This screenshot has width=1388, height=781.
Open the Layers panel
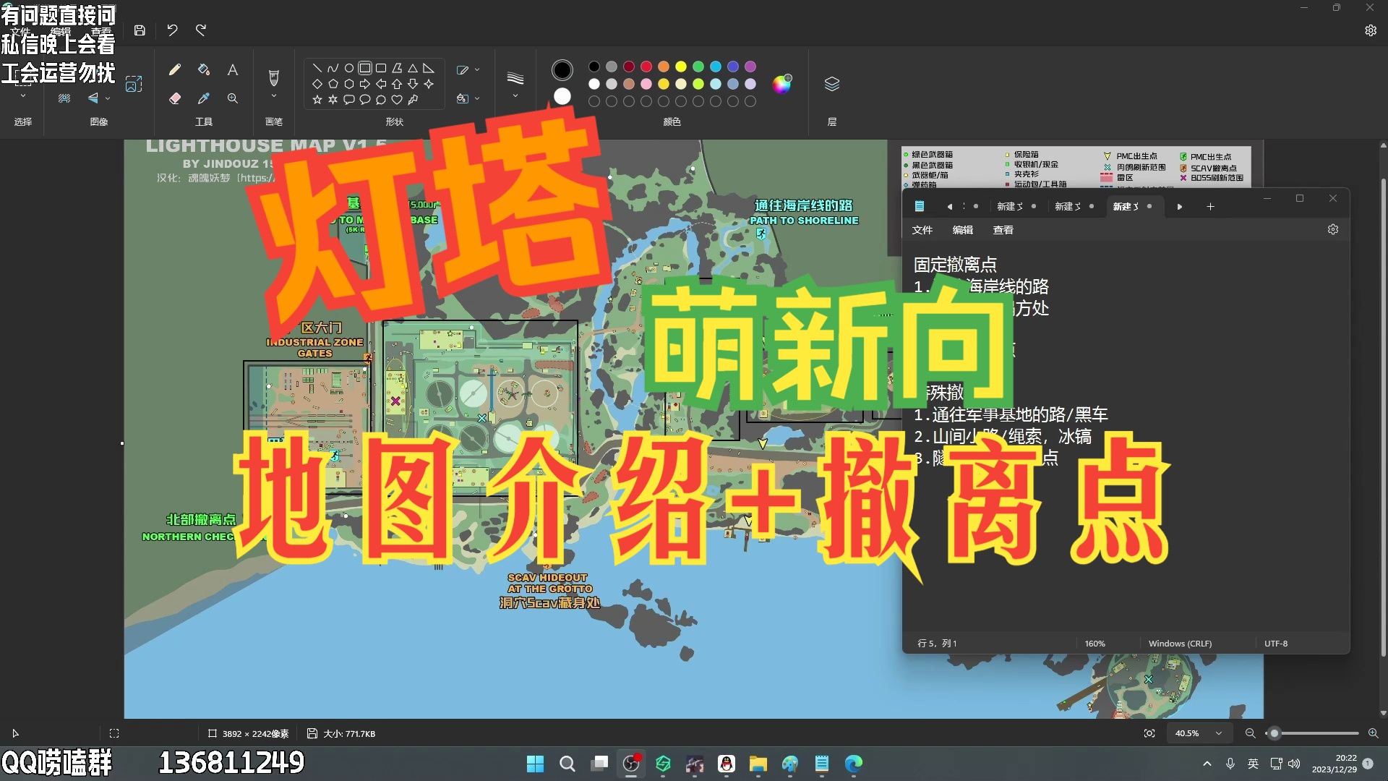[832, 84]
